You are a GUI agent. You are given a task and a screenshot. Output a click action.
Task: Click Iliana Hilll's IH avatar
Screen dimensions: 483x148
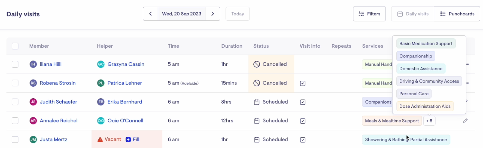coord(33,64)
